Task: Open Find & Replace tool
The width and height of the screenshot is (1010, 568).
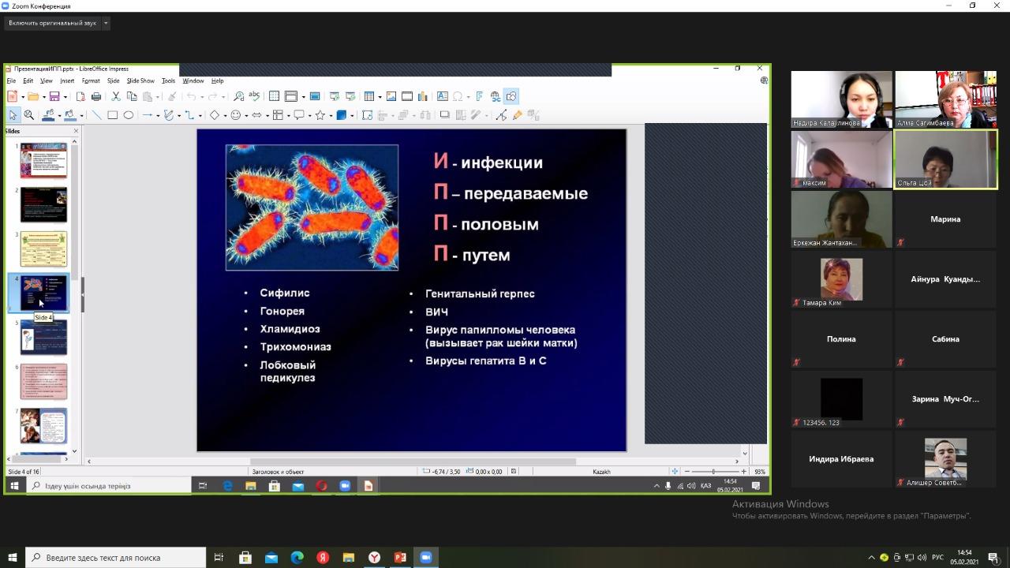Action: pos(238,96)
